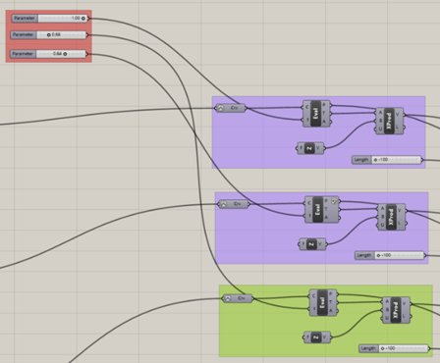Select the Eval component in the green group
Image resolution: width=440 pixels, height=363 pixels.
(x=322, y=302)
